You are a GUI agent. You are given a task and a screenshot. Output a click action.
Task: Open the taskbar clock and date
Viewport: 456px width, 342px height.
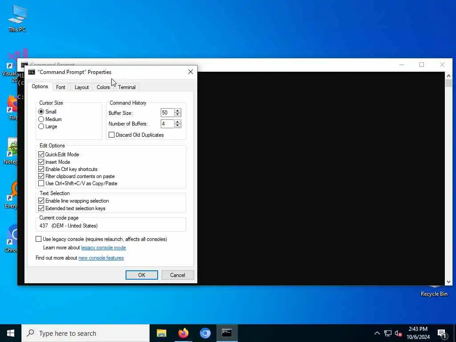(x=418, y=333)
